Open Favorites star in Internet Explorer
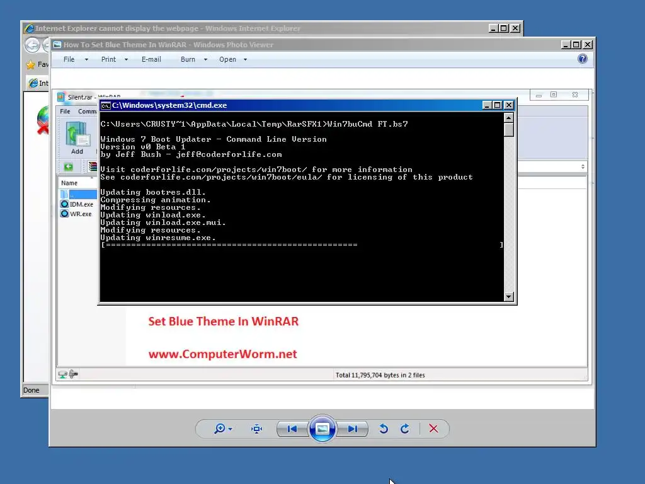 (x=30, y=65)
